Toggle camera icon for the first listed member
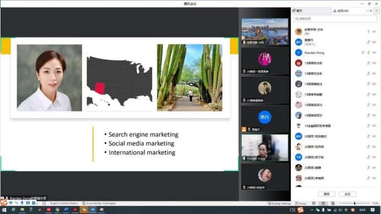 [x=374, y=31]
